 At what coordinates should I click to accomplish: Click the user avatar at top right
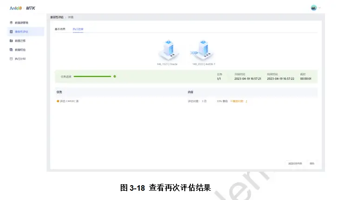[314, 8]
